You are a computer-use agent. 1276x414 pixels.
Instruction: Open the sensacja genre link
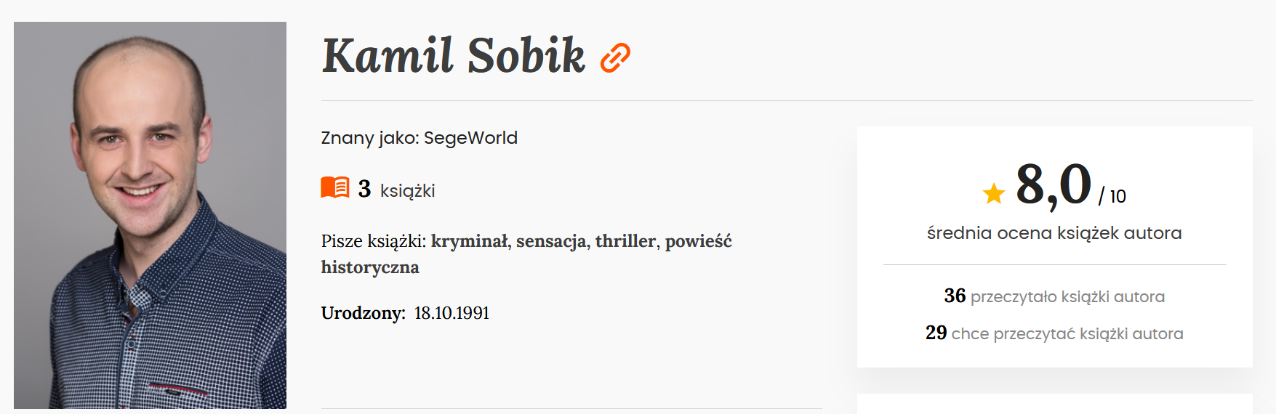(551, 241)
